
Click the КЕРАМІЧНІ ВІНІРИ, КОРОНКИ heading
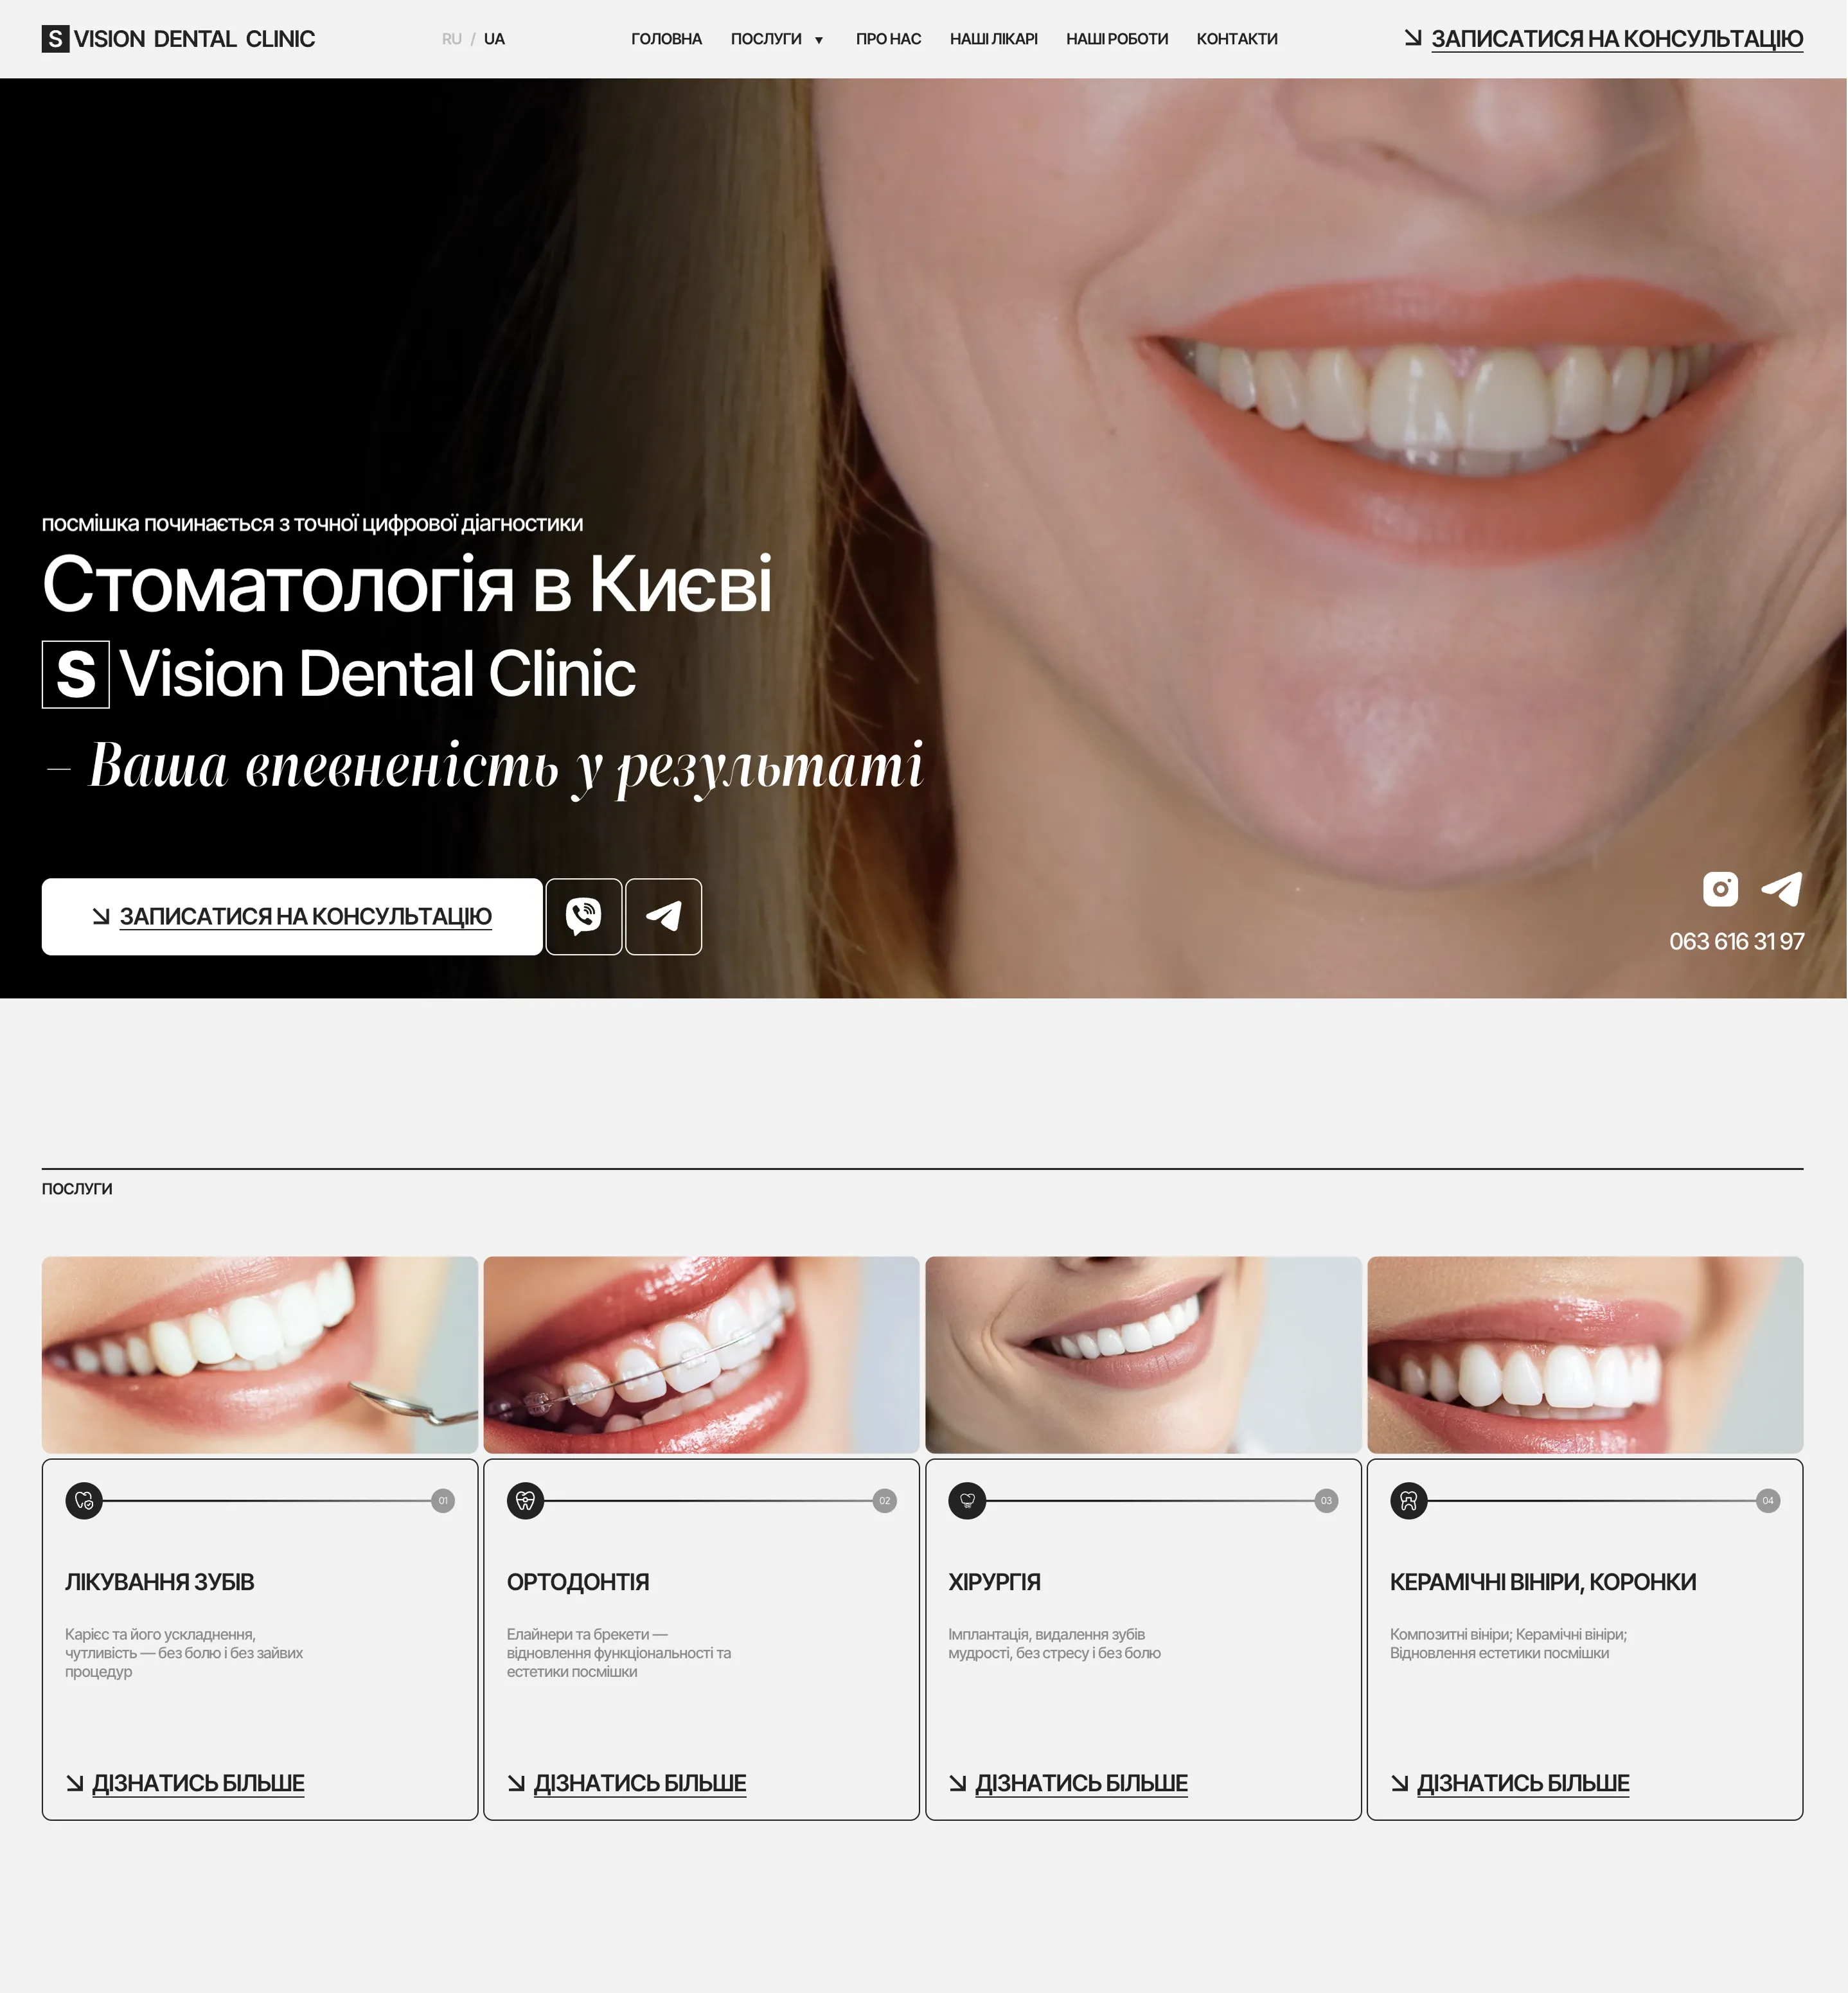pyautogui.click(x=1543, y=1582)
